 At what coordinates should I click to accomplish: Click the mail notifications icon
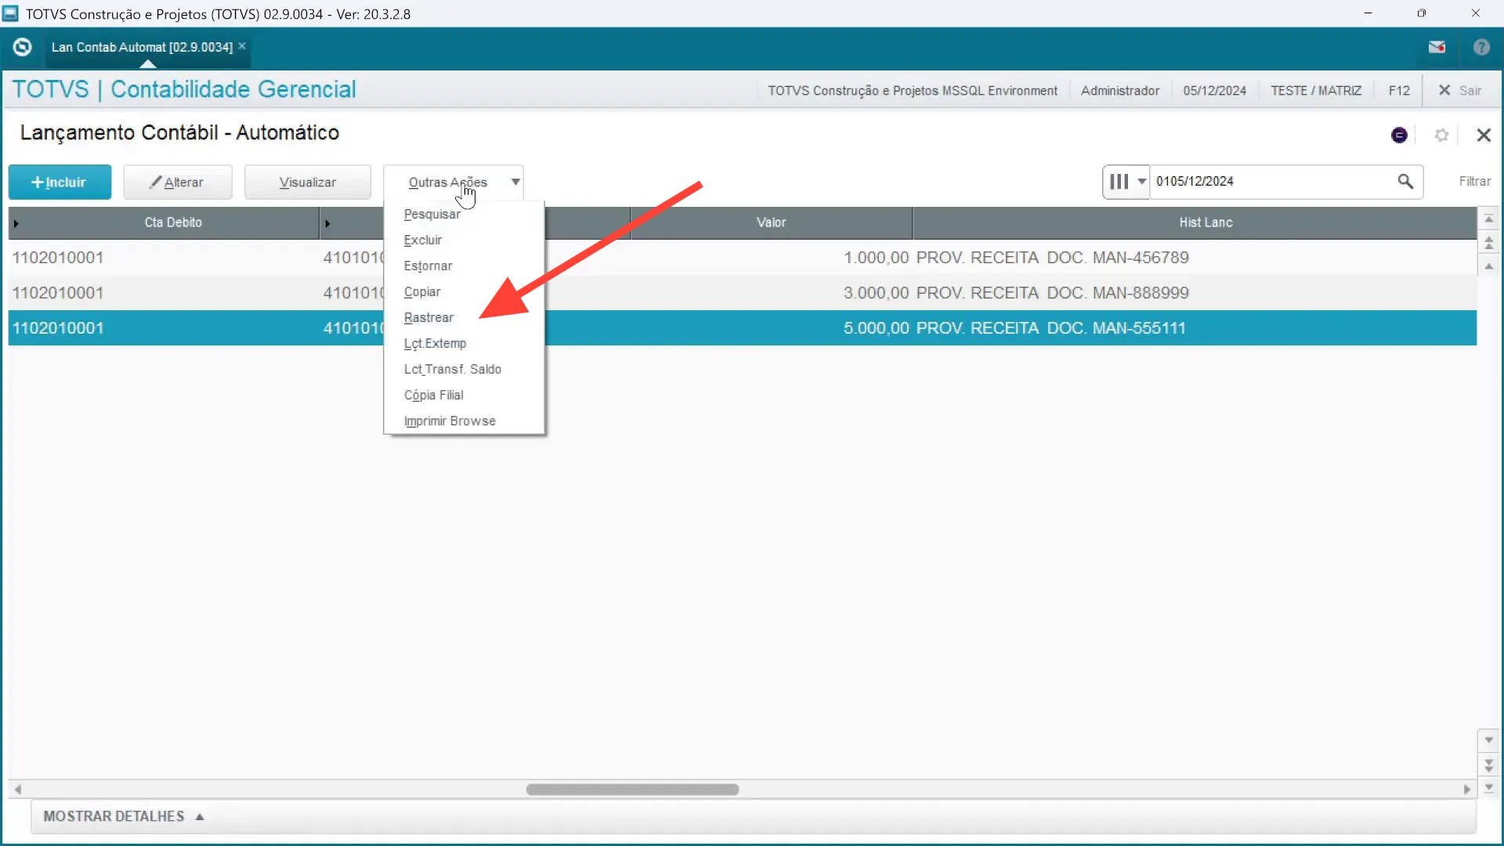1437,47
